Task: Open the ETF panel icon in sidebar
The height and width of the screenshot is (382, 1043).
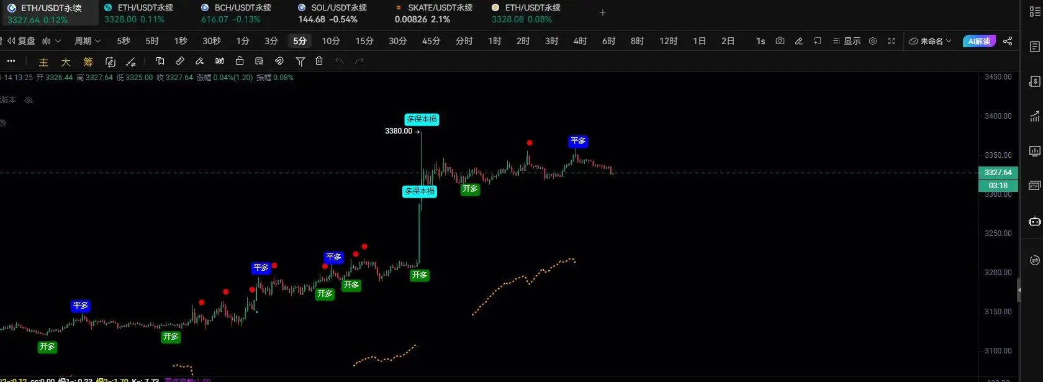Action: [1035, 186]
